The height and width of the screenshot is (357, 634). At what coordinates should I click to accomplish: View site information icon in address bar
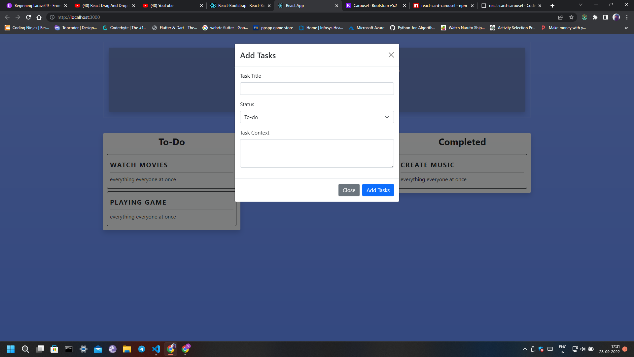click(52, 17)
